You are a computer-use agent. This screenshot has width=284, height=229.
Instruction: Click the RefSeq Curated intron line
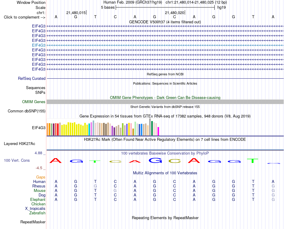pyautogui.click(x=165, y=78)
